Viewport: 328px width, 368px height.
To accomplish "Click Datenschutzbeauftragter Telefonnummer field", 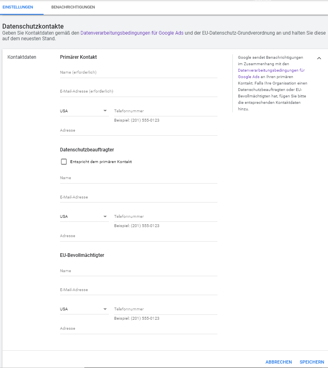I will tap(166, 217).
